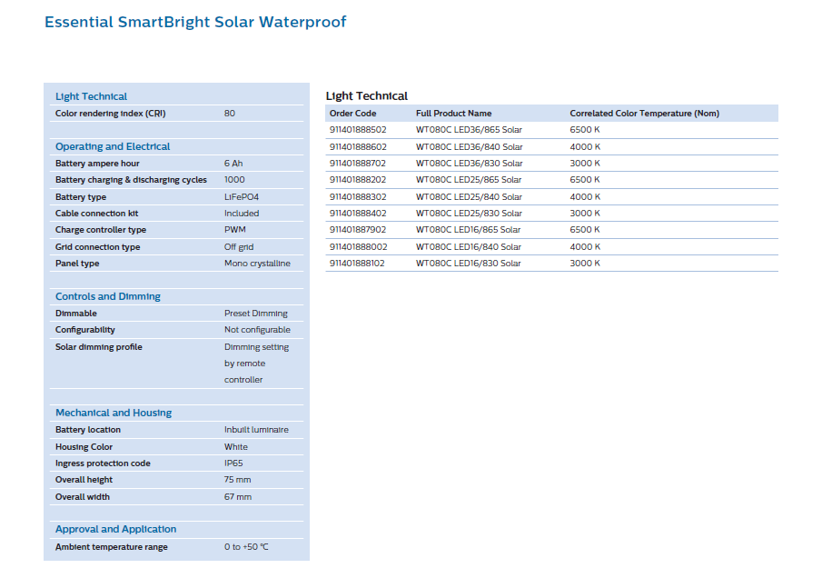Select the value 'Inbuilt luminaire'

pos(256,430)
